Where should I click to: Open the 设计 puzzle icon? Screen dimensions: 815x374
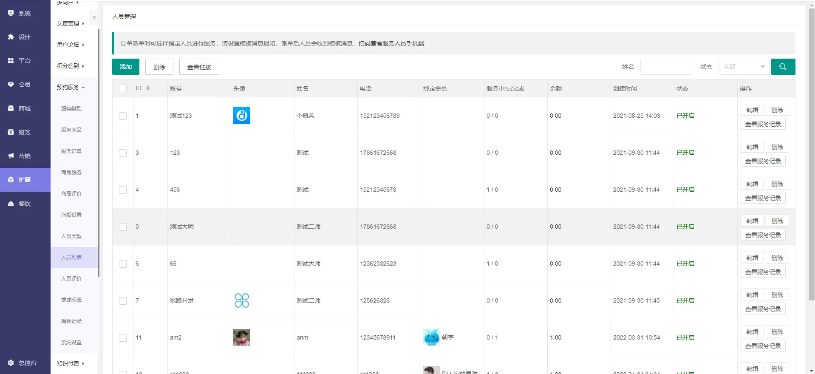[x=11, y=37]
